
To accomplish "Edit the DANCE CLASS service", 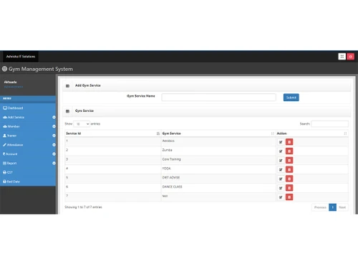I will [281, 188].
